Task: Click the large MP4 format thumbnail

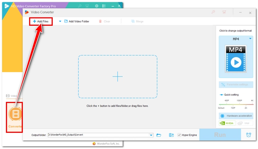Action: tap(236, 58)
